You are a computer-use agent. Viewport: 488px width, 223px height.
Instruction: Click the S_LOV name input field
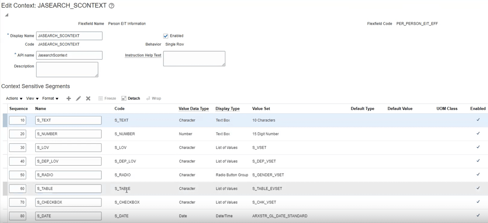[x=68, y=148]
